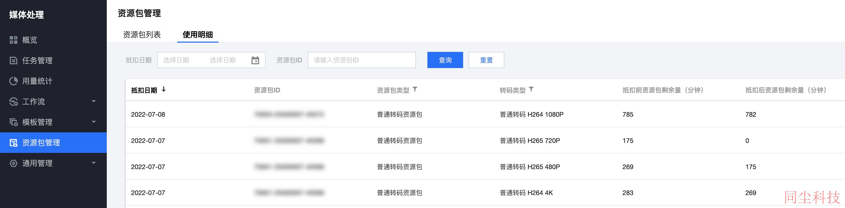Click the 概览 overview grid icon
845x208 pixels.
click(14, 40)
